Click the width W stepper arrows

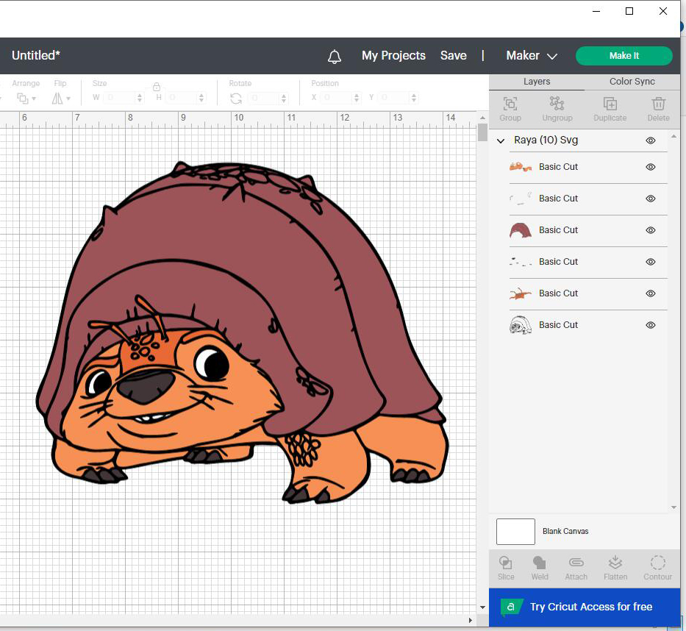[140, 98]
